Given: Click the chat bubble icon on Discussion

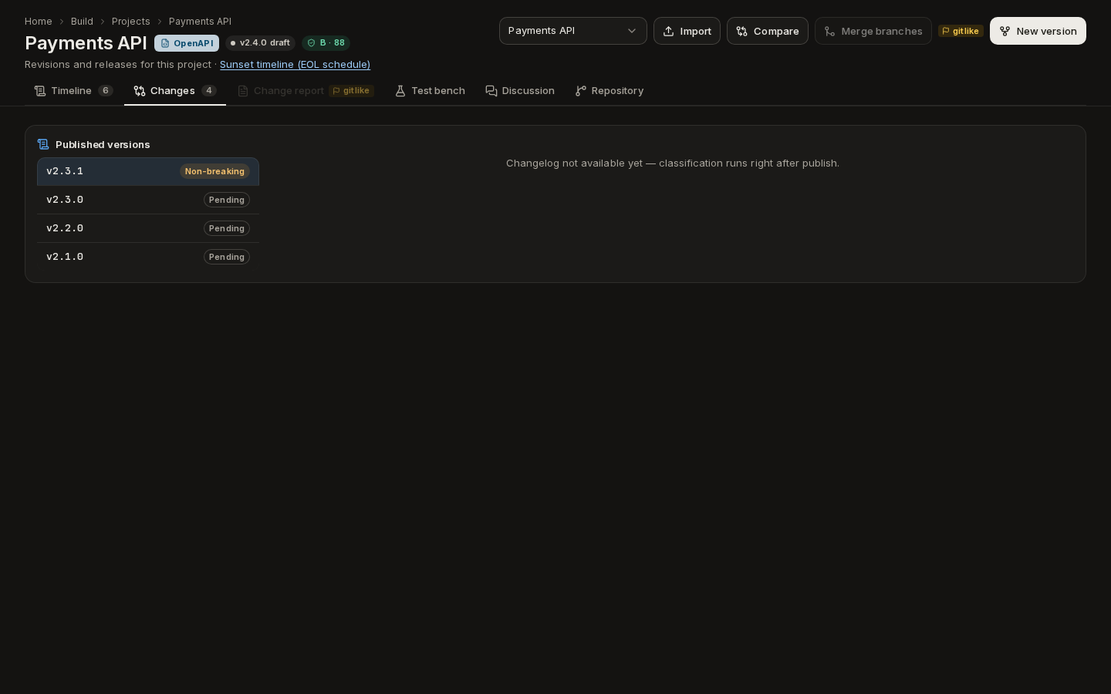Looking at the screenshot, I should (x=491, y=91).
